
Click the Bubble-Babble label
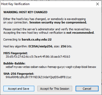14,63
